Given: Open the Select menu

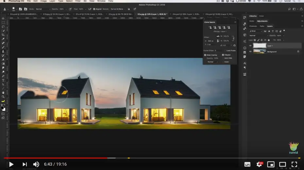Looking at the screenshot, I should point(69,1).
